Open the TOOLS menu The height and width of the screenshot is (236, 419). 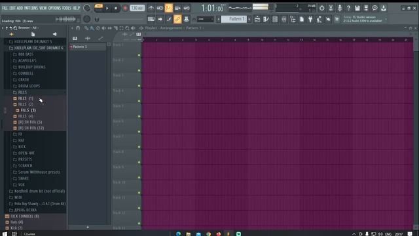[x=67, y=8]
